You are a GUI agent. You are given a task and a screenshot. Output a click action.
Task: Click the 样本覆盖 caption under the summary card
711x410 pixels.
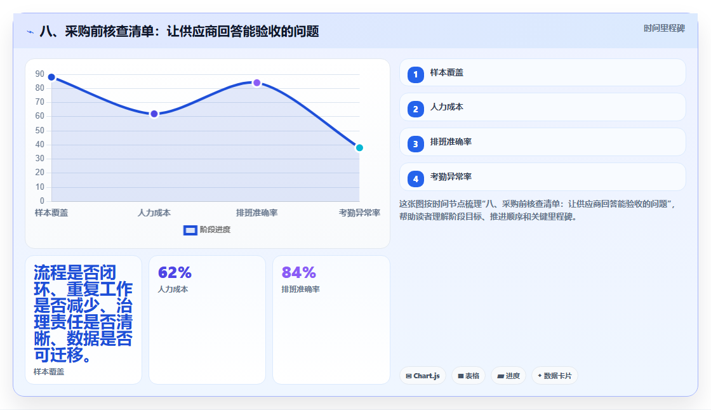click(x=49, y=372)
